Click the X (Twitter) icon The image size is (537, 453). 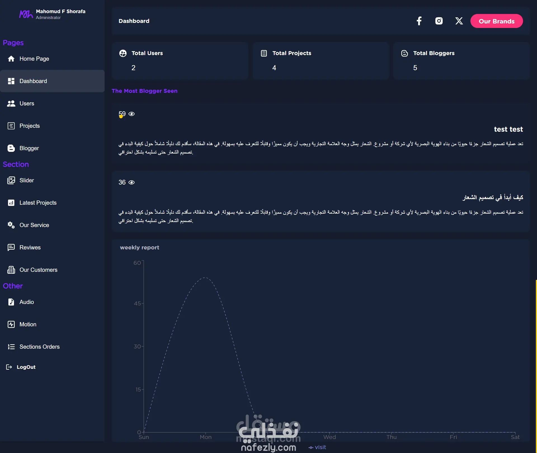459,21
